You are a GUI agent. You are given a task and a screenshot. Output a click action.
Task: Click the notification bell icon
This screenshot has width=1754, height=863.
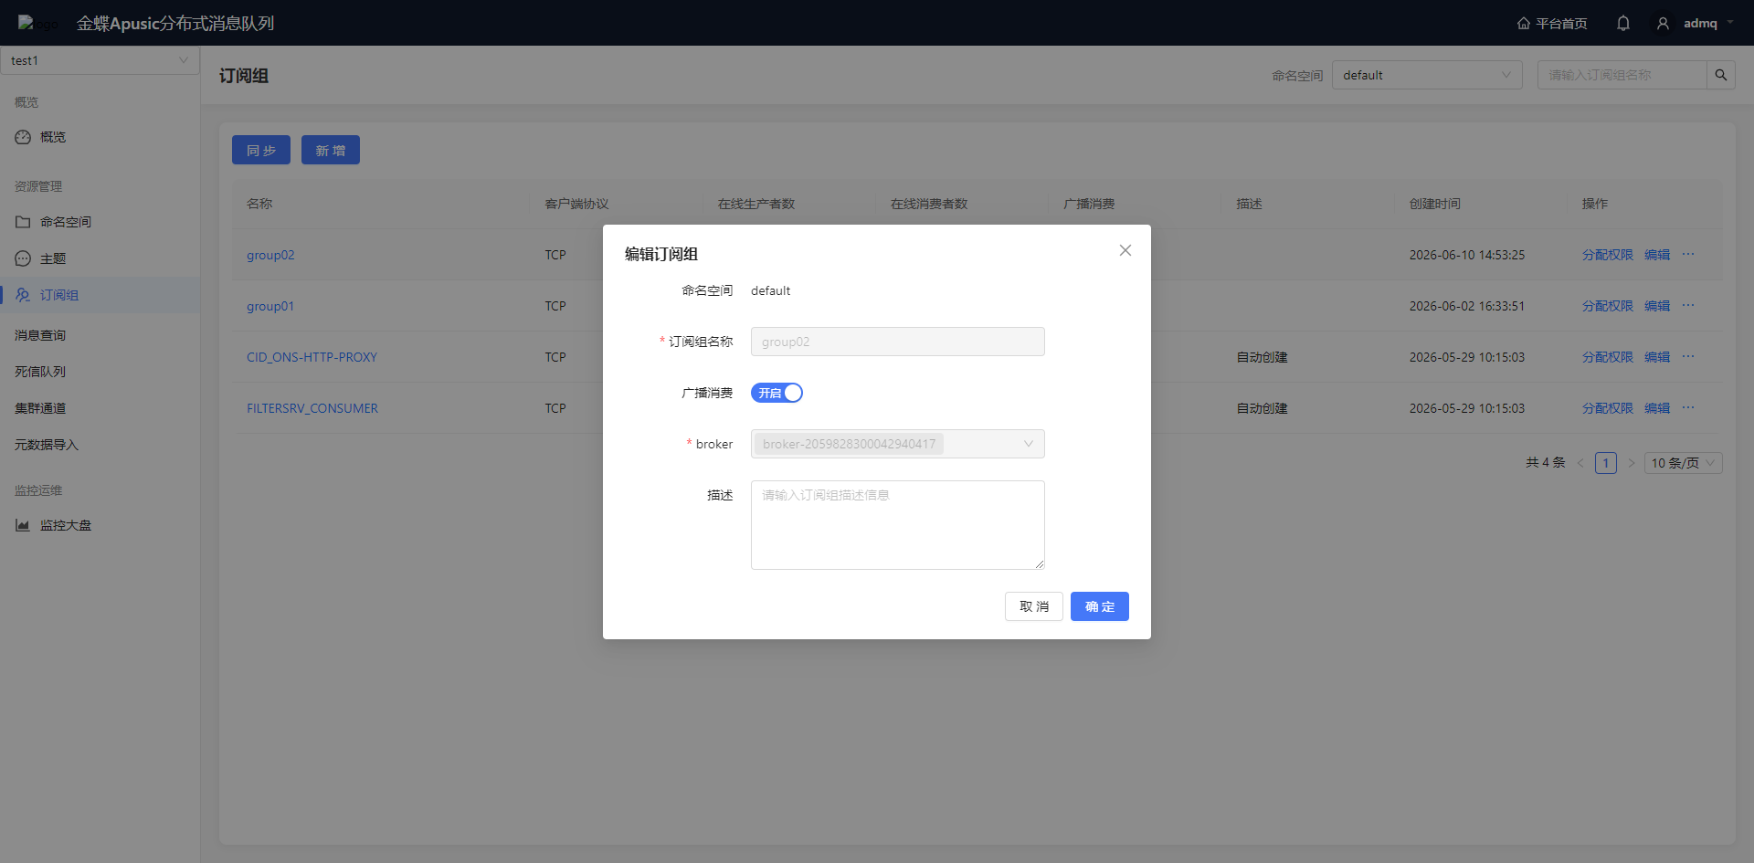(x=1622, y=23)
